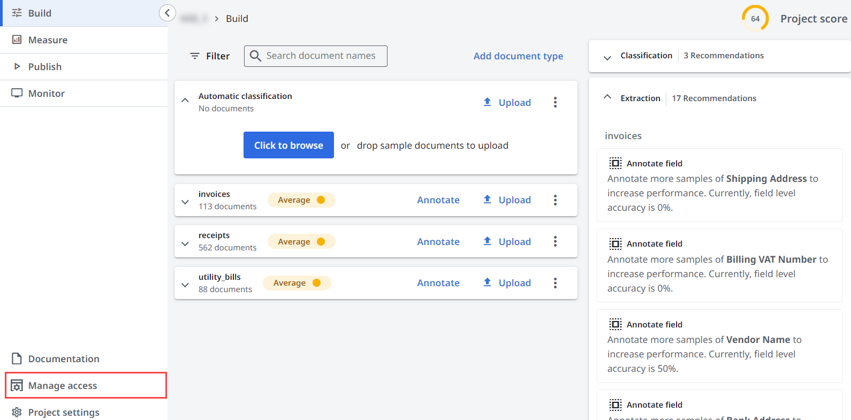Open more options for utility_bills row
The height and width of the screenshot is (420, 851).
click(555, 283)
